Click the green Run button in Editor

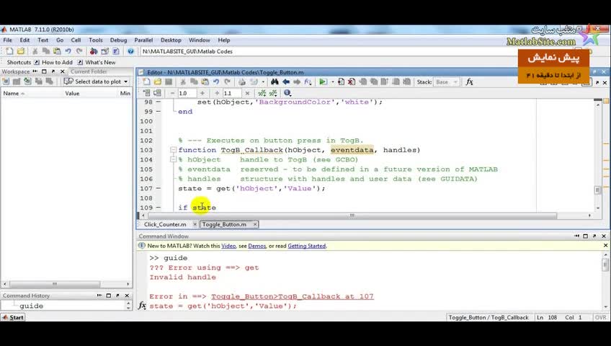[x=323, y=82]
